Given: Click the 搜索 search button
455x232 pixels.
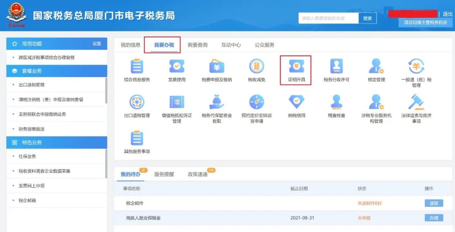Looking at the screenshot, I should click(367, 18).
